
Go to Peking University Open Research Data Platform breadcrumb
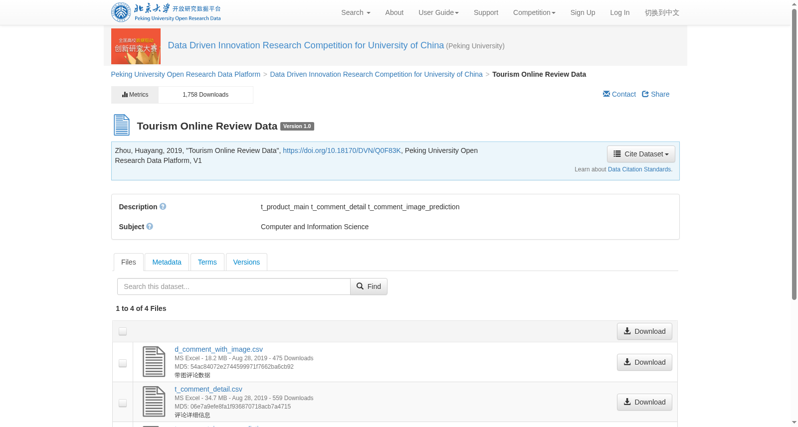(x=186, y=74)
